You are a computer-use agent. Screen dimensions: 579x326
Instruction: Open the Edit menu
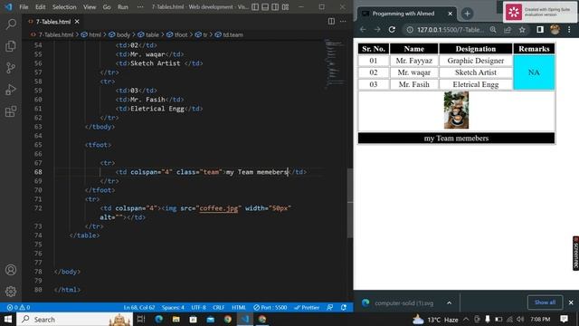point(40,6)
